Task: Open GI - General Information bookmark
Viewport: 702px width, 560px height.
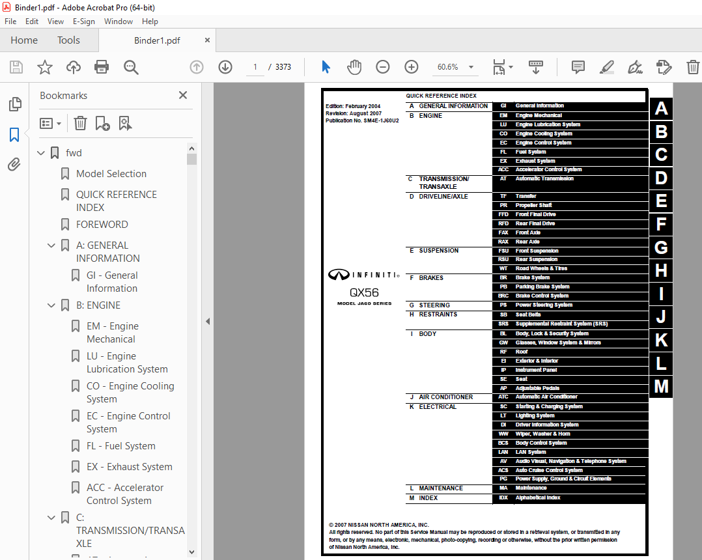Action: [x=112, y=282]
